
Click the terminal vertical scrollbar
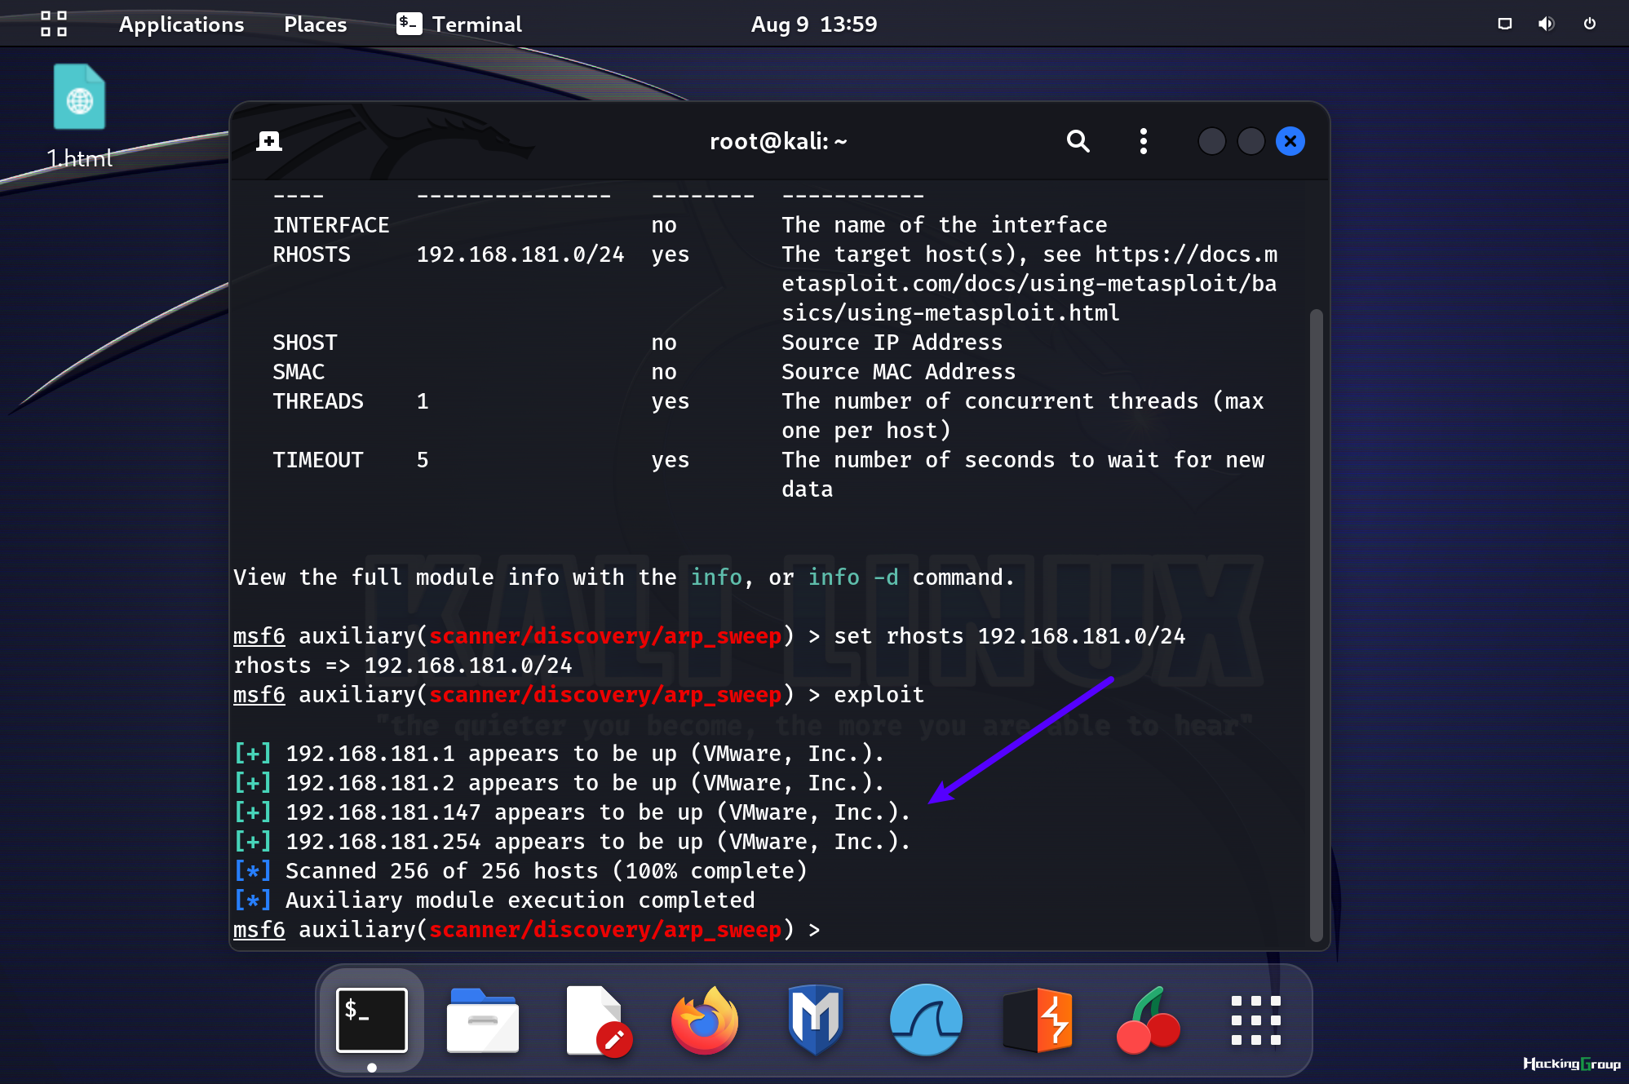(1315, 624)
